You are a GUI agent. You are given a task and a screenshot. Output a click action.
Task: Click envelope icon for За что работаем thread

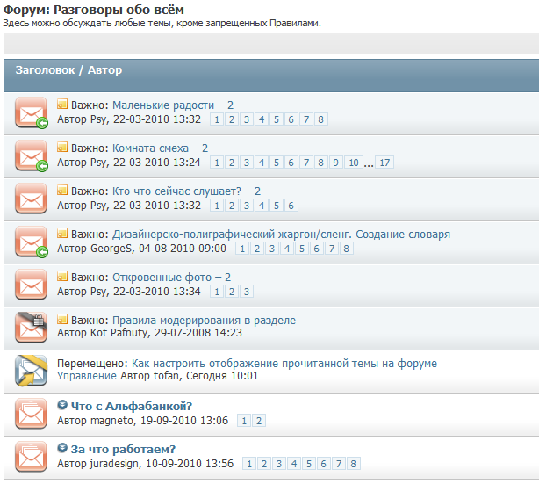coord(31,457)
